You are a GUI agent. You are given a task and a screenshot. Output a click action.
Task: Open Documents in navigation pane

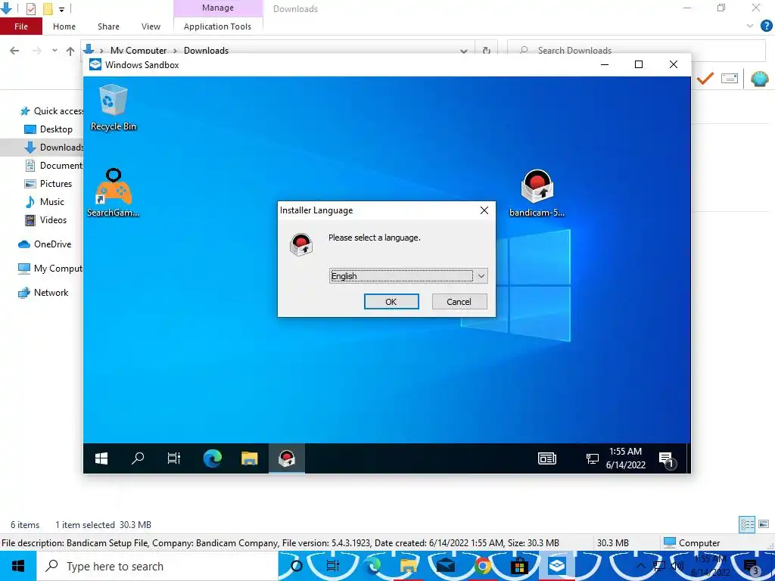(x=54, y=166)
